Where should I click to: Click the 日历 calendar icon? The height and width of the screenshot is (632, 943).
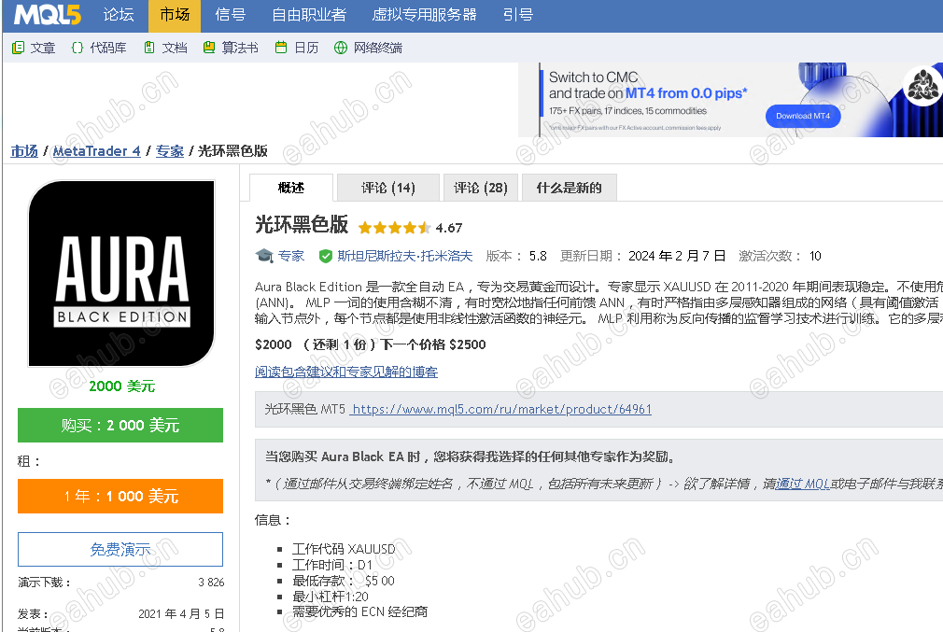[281, 48]
